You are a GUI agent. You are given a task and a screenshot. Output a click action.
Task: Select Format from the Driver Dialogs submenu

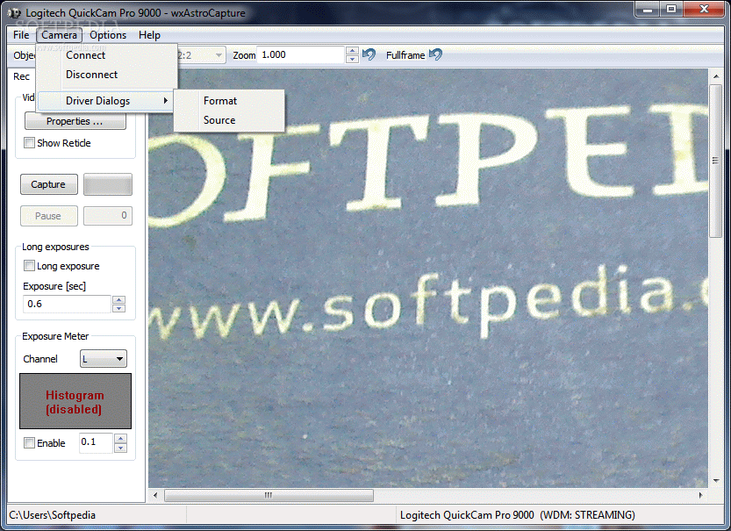pyautogui.click(x=229, y=101)
